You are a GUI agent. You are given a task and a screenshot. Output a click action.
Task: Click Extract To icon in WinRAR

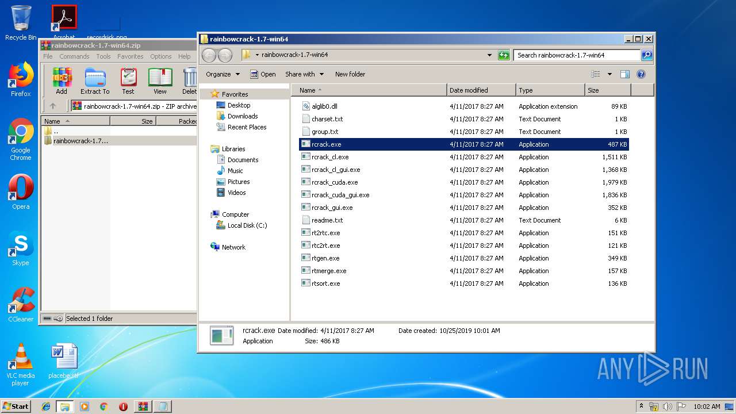click(x=95, y=80)
